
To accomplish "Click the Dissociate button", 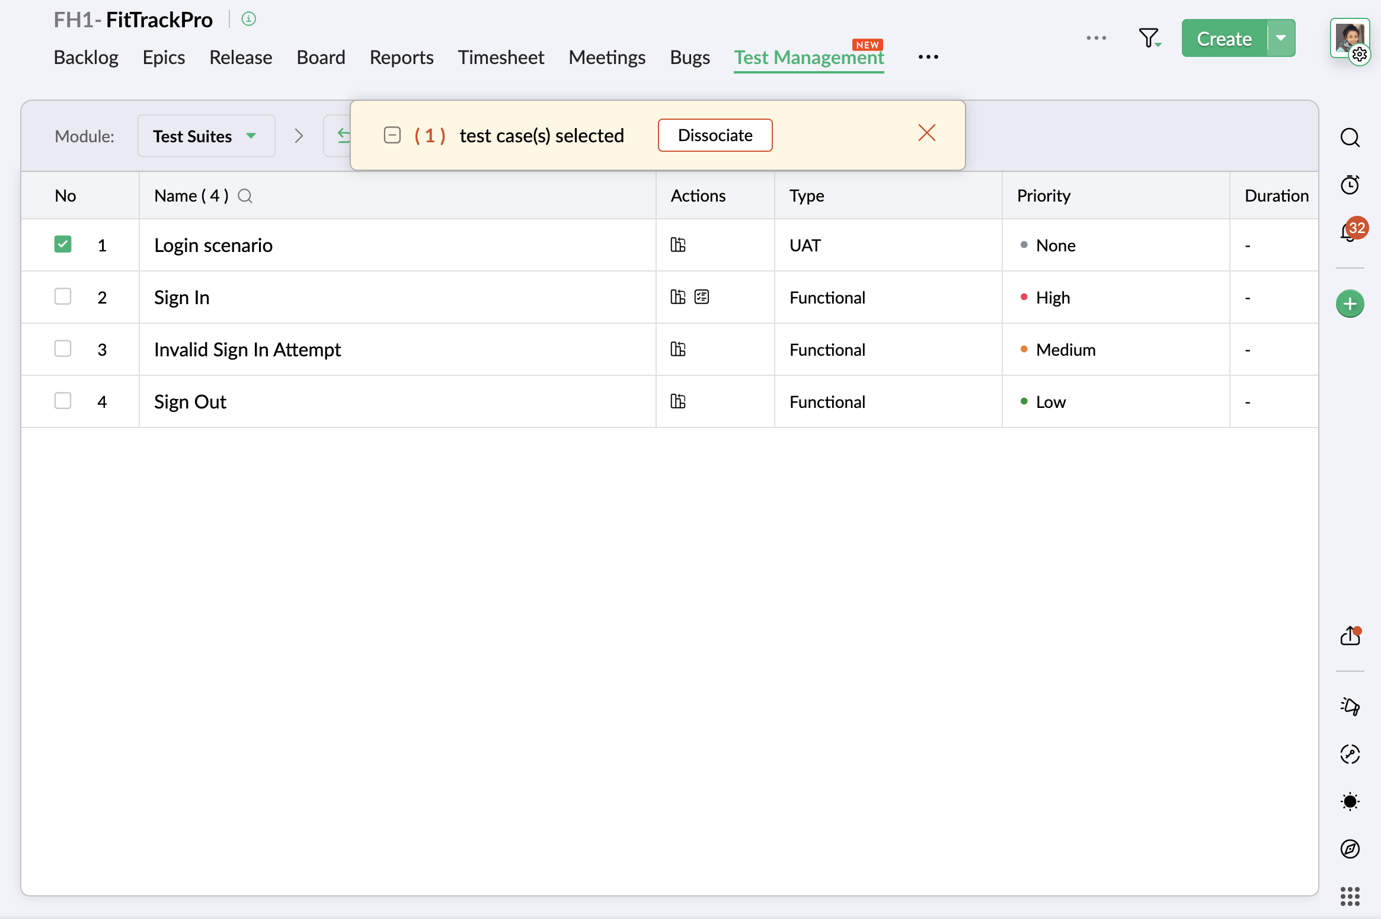I will tap(715, 136).
